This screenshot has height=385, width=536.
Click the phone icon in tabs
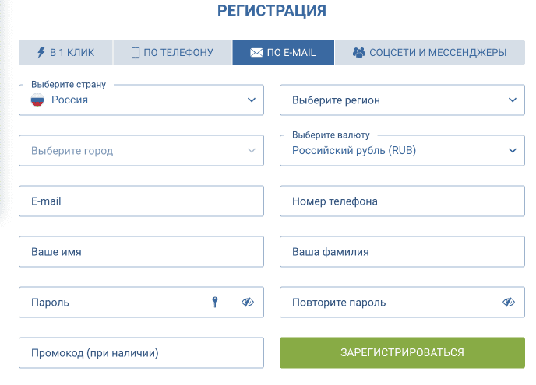tap(136, 53)
